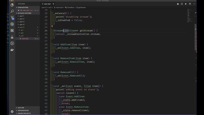The image size is (204, 115).
Task: Expand the Maven Projects section
Action: pos(24,113)
